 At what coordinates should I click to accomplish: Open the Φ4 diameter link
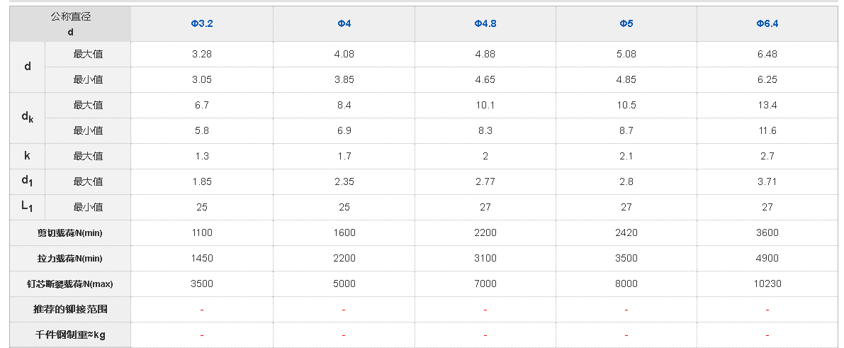coord(344,23)
